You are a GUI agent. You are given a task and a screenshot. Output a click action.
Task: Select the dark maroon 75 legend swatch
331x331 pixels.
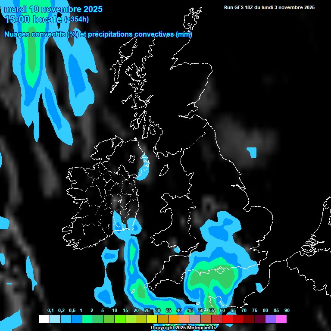(x=249, y=319)
